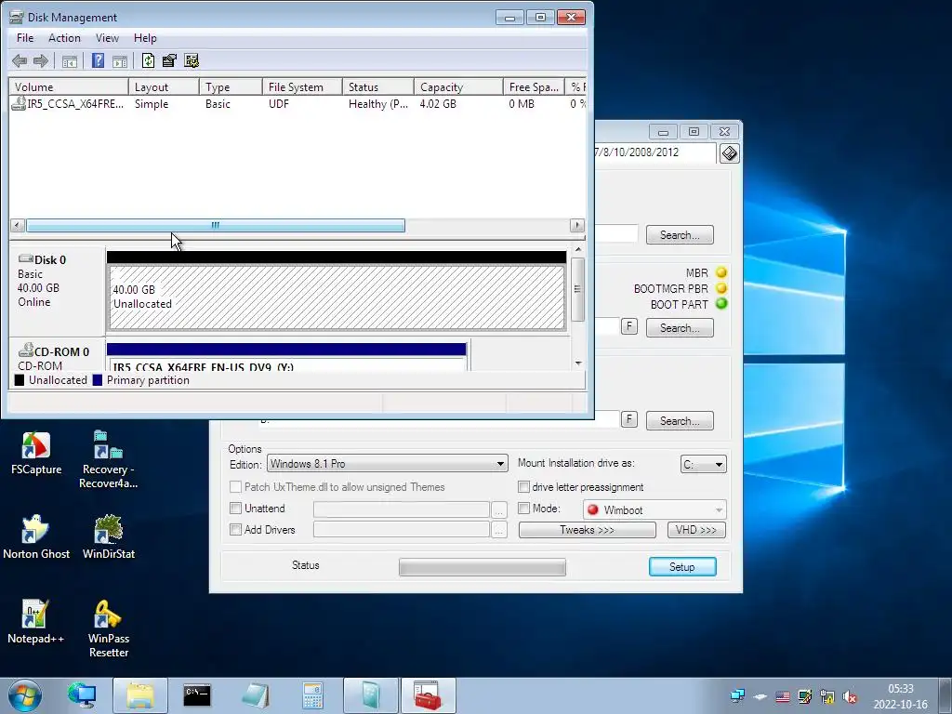This screenshot has height=714, width=952.
Task: Click the left arrow of the horizontal scrollbar
Action: pyautogui.click(x=18, y=226)
